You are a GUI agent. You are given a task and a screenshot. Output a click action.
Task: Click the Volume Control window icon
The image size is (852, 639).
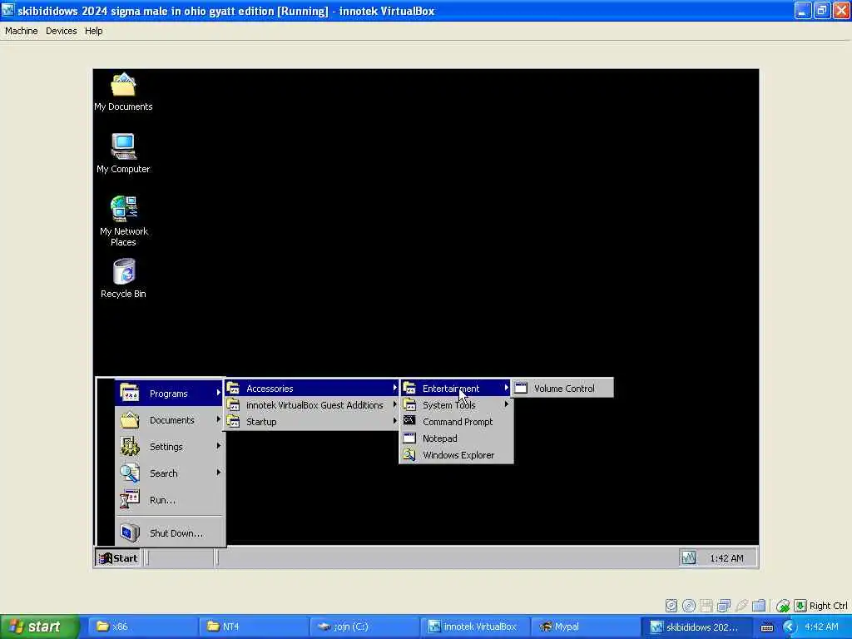pyautogui.click(x=521, y=388)
